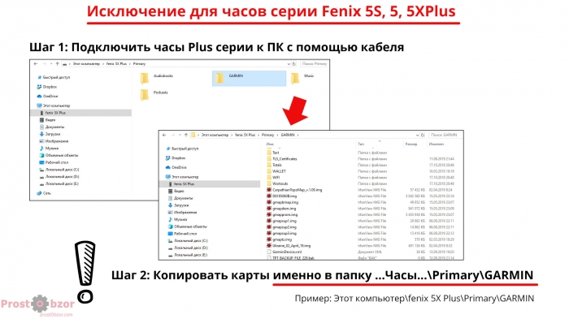Expand address bar dropdown in the Primary window
The image size is (569, 319).
289,64
